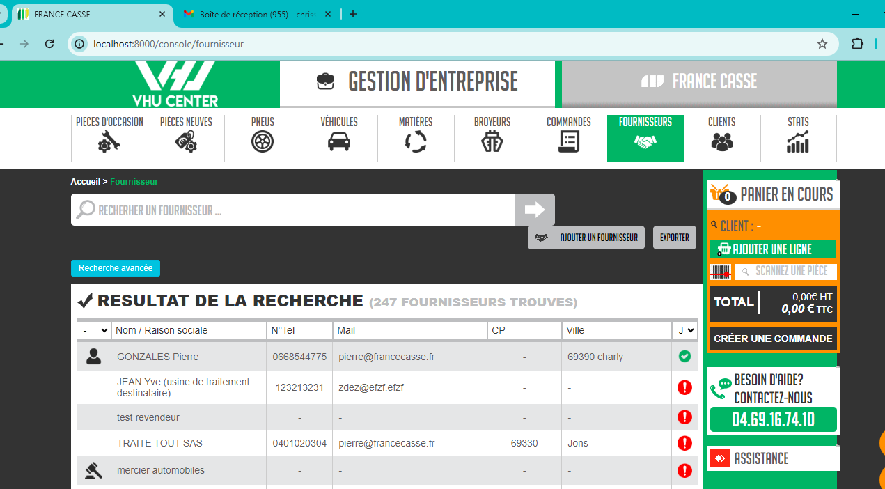Click the Exporter button
This screenshot has height=489, width=885.
click(674, 238)
